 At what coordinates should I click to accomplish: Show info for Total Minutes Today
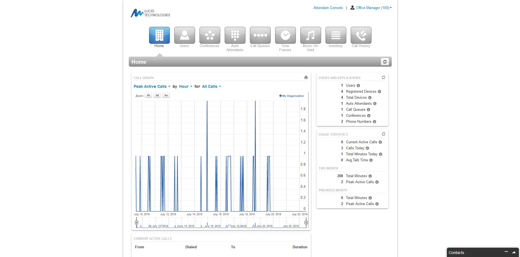381,154
